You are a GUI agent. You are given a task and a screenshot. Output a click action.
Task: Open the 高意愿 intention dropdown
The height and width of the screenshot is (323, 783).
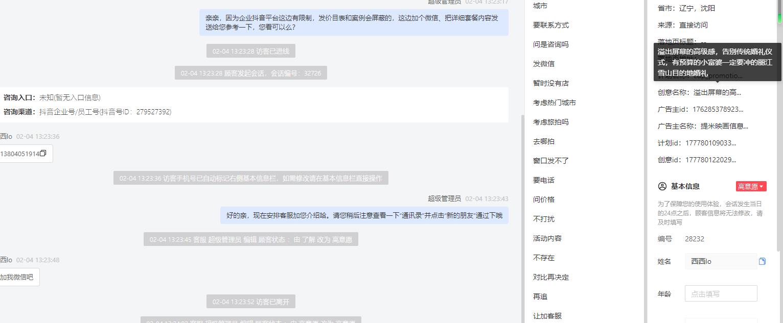(x=751, y=186)
